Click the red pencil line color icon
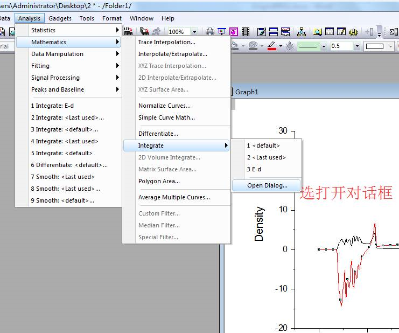Viewport: 399px width, 333px height. [x=271, y=46]
